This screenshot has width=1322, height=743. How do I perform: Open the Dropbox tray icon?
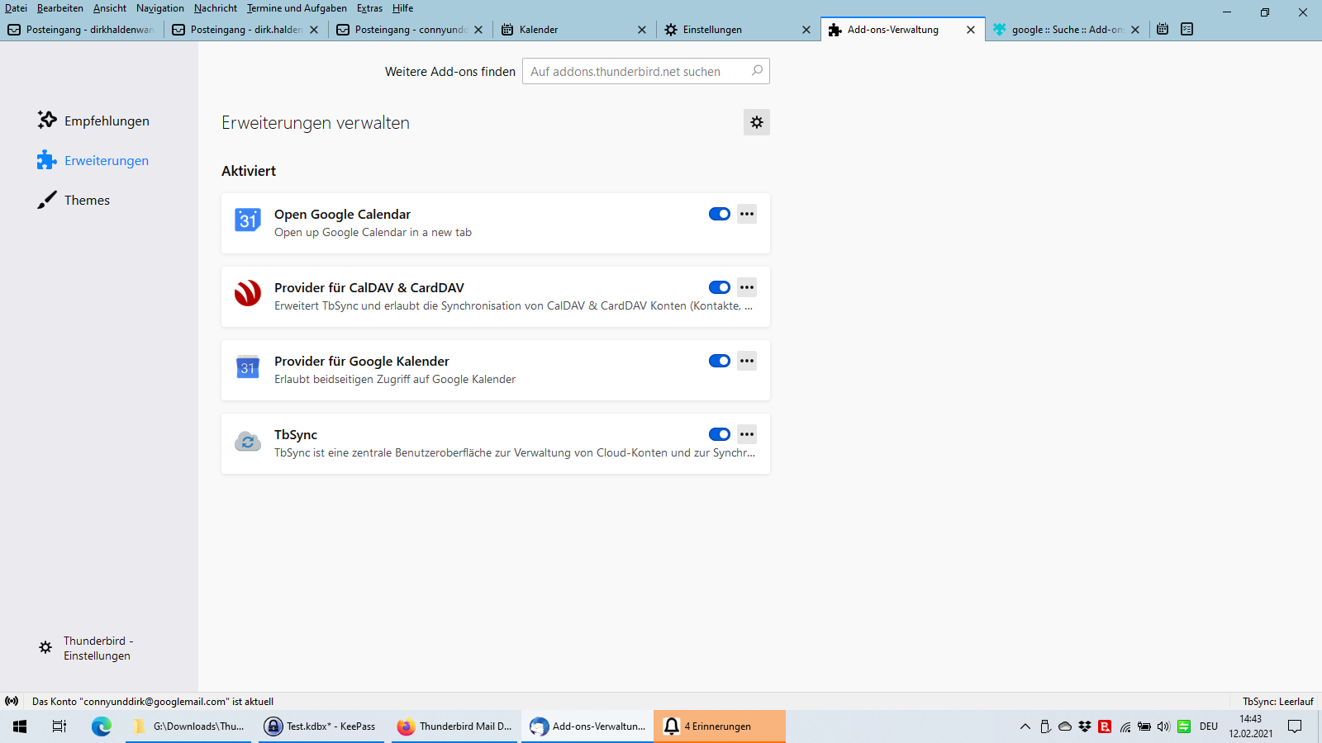pos(1085,726)
